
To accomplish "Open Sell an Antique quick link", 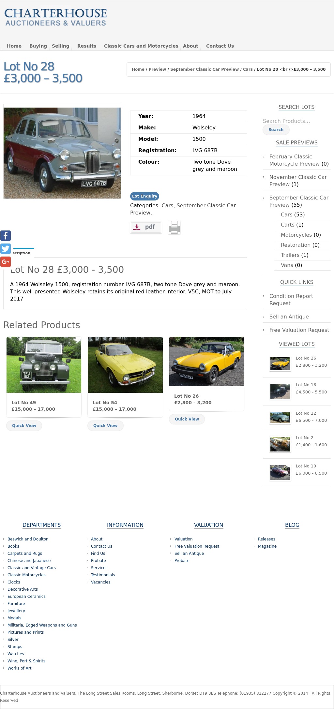I will click(x=289, y=317).
